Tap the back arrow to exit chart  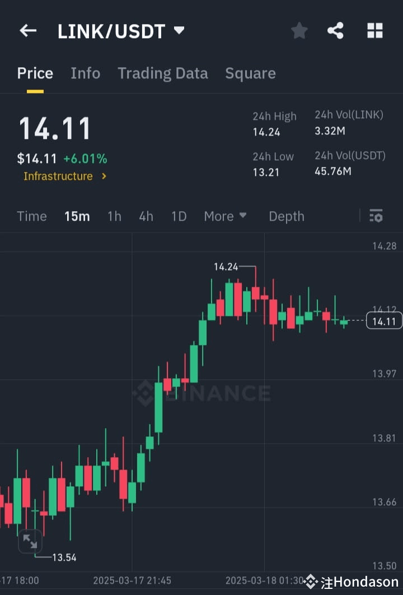pyautogui.click(x=28, y=31)
